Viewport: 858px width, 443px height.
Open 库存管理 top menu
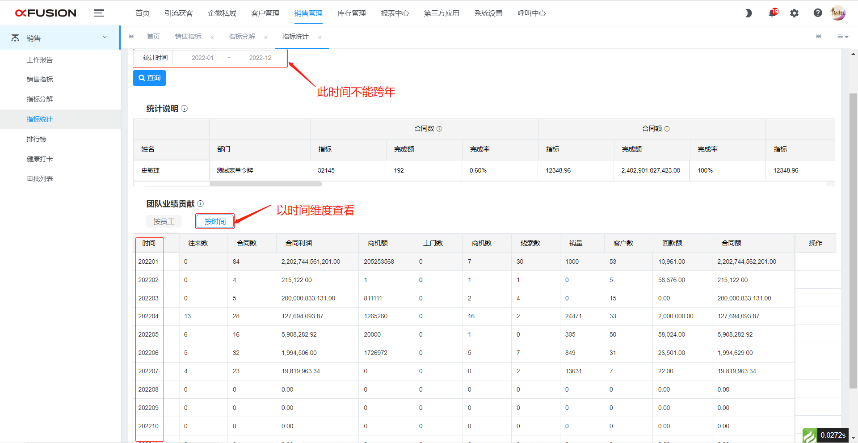pos(352,13)
